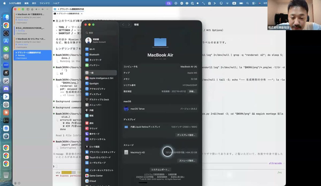Go forward in System Settings
This screenshot has height=186, width=321.
[129, 25]
